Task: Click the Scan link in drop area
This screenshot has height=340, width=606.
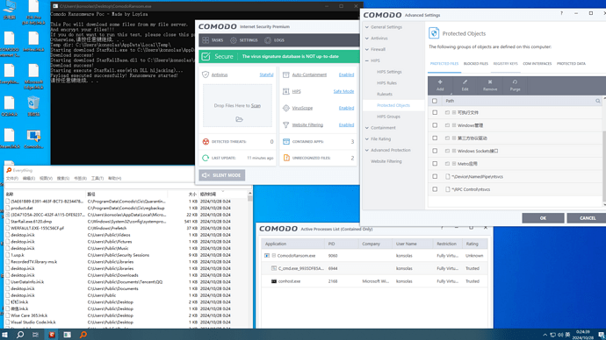Action: click(x=256, y=106)
